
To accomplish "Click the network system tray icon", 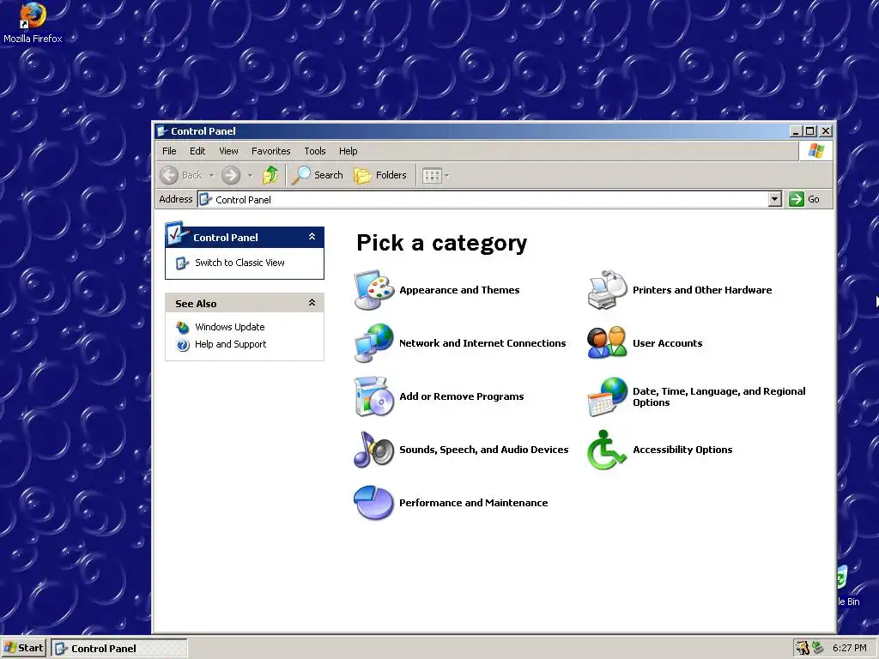I will (x=818, y=647).
